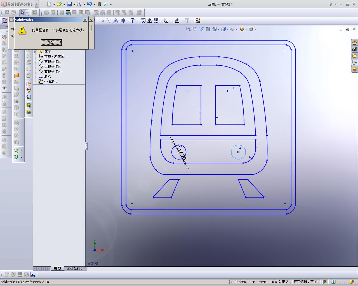The height and width of the screenshot is (286, 358).
Task: Click the Linear Sketch Pattern icon
Action: pyautogui.click(x=156, y=21)
